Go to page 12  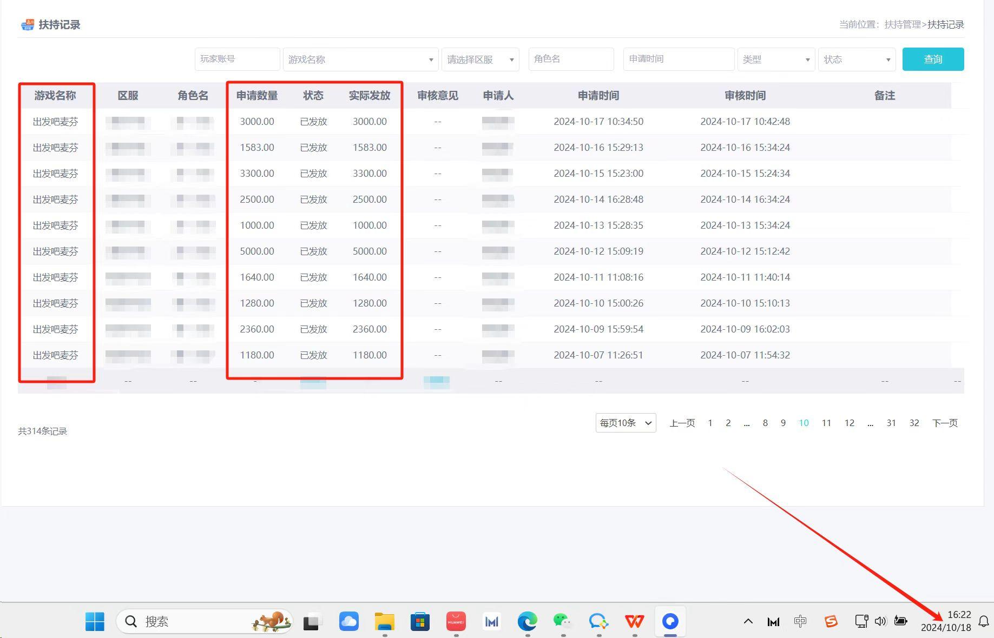[x=850, y=423]
